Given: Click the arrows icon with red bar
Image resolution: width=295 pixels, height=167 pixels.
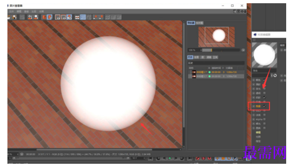Looking at the screenshot, I should click(30, 17).
